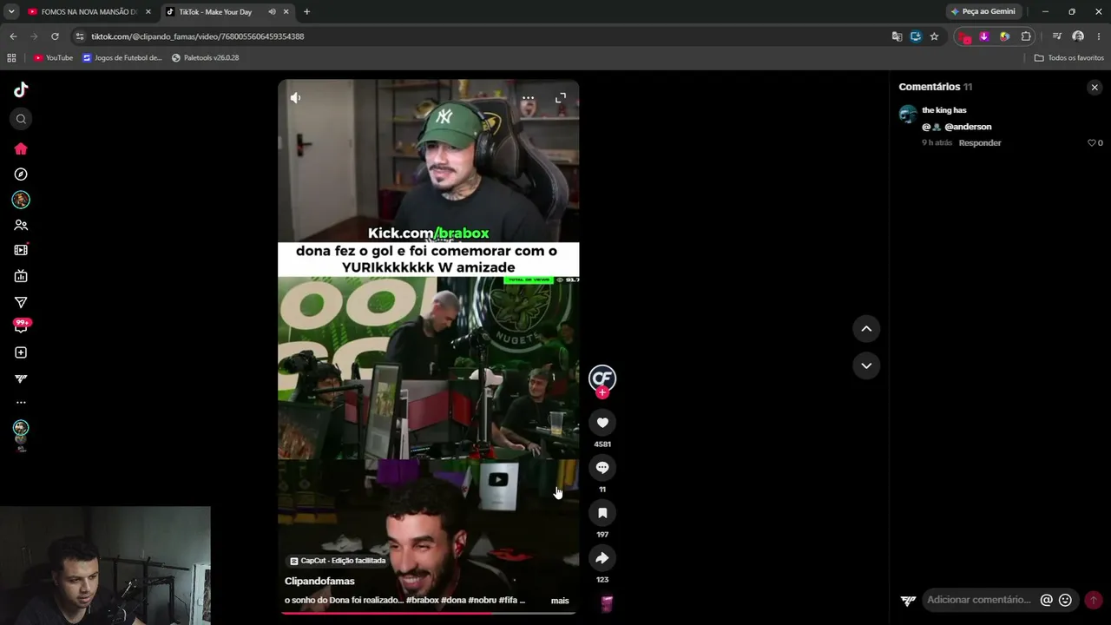The image size is (1111, 625).
Task: Open the apps grid in bookmarks bar
Action: [x=11, y=58]
